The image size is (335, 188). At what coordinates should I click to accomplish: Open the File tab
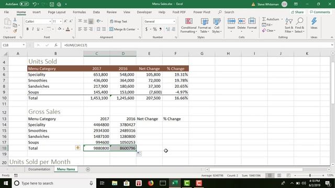click(x=6, y=12)
